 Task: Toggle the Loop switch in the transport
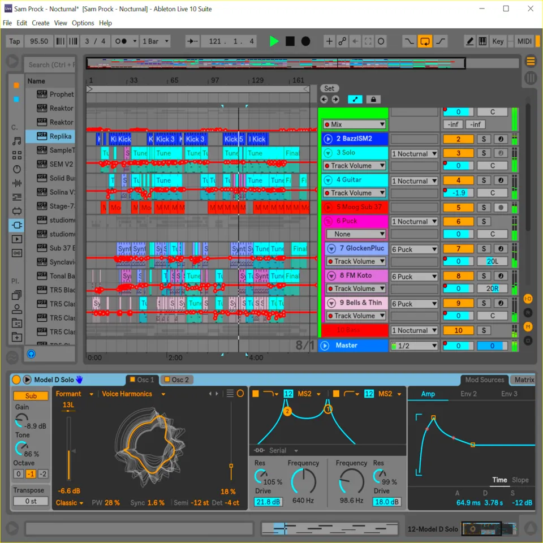pyautogui.click(x=425, y=41)
